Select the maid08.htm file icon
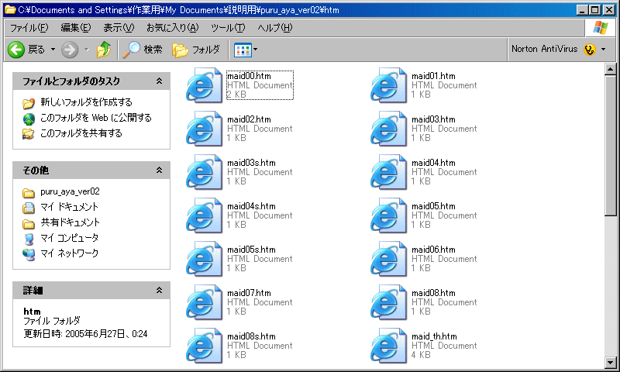The width and height of the screenshot is (620, 372). (389, 303)
